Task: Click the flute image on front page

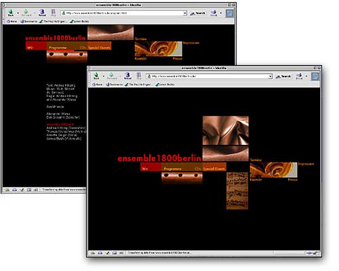Action: [x=182, y=178]
